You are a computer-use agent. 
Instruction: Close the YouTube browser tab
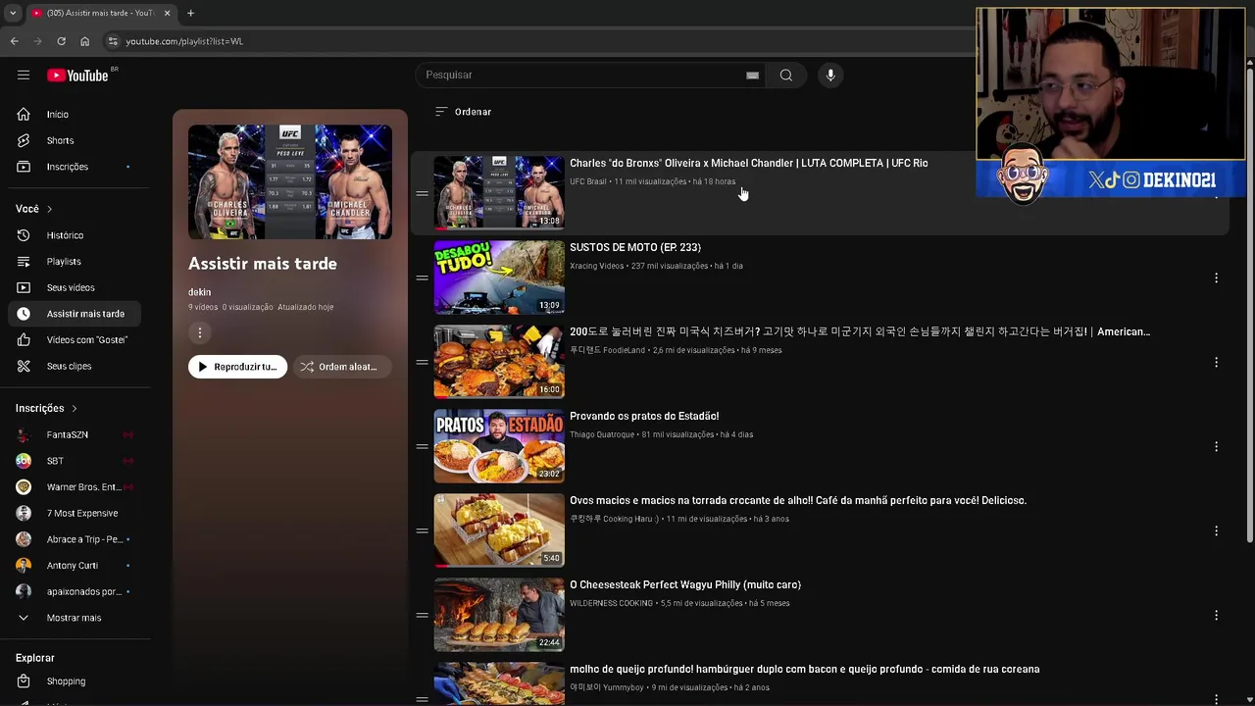[167, 13]
